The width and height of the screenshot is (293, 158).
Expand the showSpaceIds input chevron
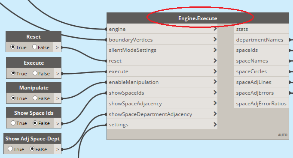pos(215,92)
